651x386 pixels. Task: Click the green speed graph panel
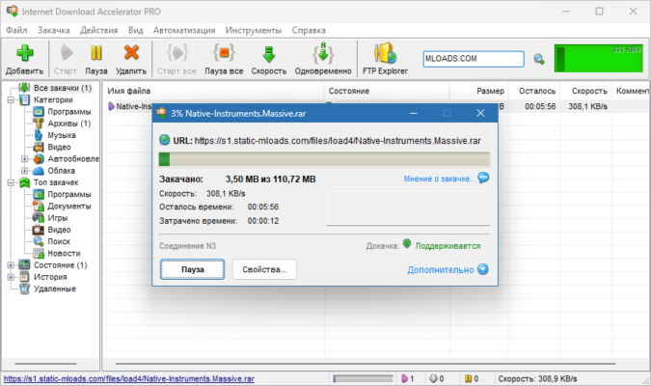point(599,59)
